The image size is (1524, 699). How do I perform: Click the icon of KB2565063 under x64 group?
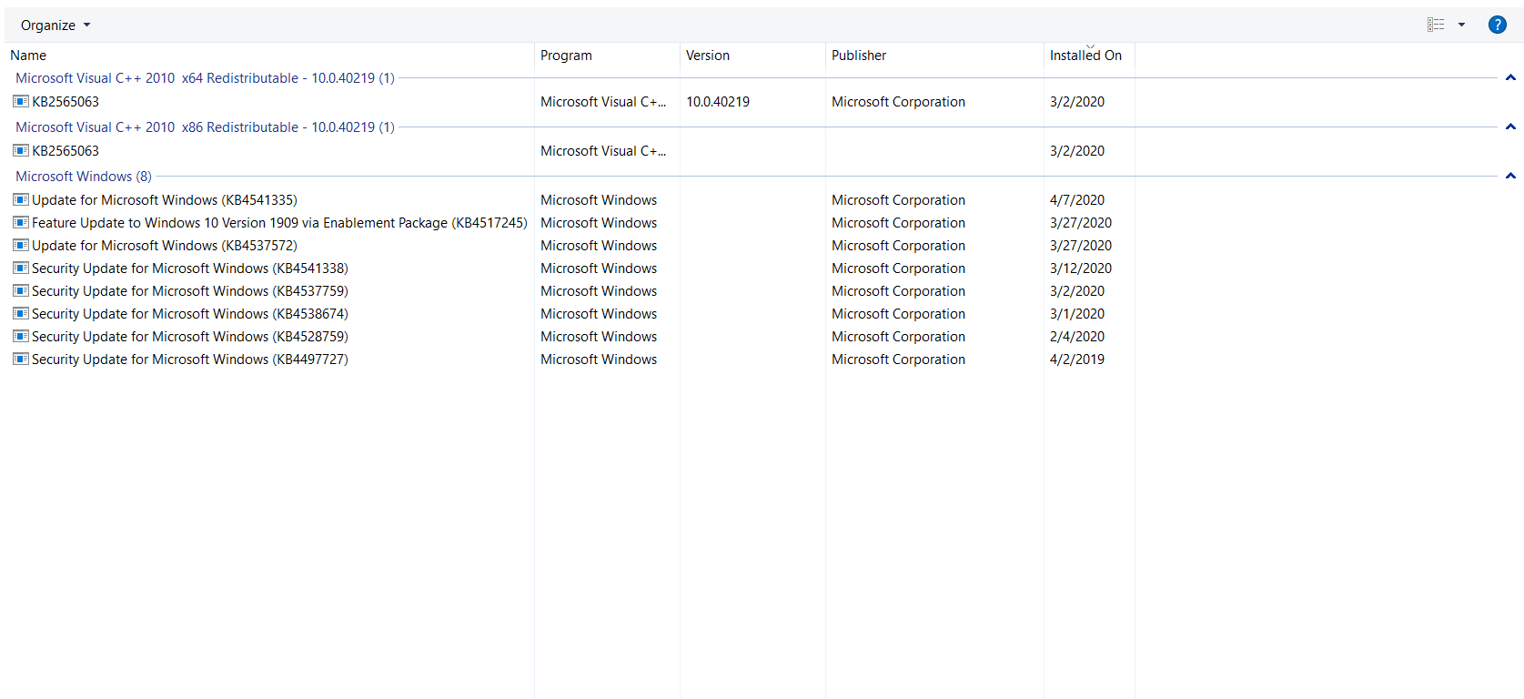click(21, 101)
